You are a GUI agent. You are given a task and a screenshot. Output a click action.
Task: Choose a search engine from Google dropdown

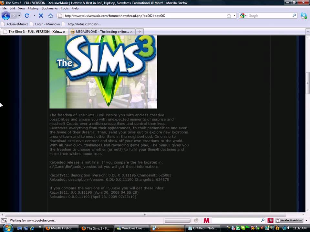[243, 15]
